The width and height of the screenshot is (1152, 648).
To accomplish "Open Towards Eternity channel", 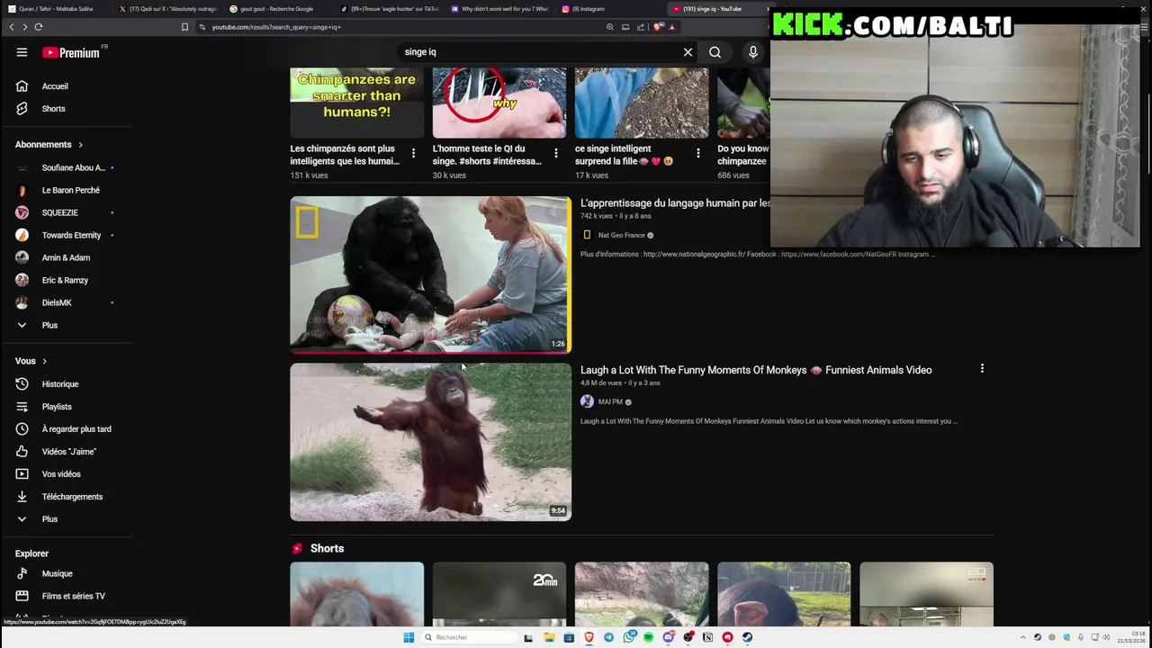I will click(71, 235).
